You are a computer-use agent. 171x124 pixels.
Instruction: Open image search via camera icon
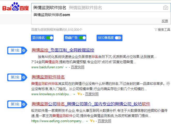(165, 8)
